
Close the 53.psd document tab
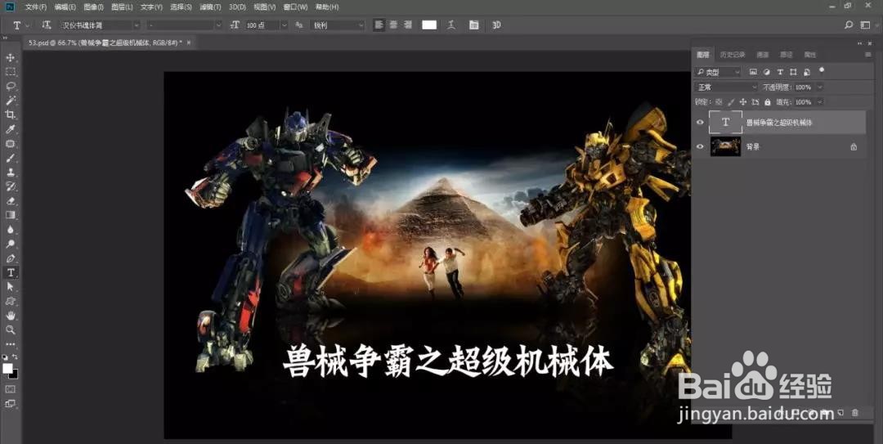(x=189, y=43)
